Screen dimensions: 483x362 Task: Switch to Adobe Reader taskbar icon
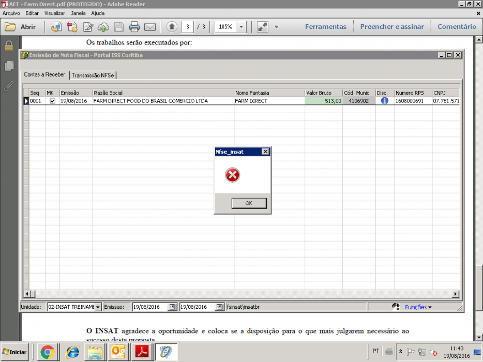(142, 352)
